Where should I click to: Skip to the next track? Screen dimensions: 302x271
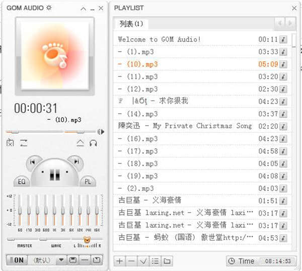point(75,161)
